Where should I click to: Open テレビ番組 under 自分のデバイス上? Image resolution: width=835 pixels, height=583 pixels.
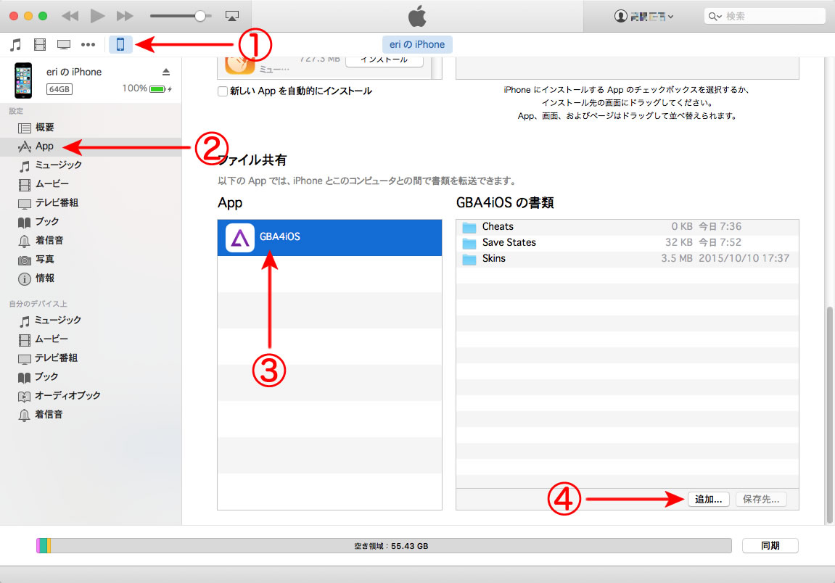(x=91, y=357)
